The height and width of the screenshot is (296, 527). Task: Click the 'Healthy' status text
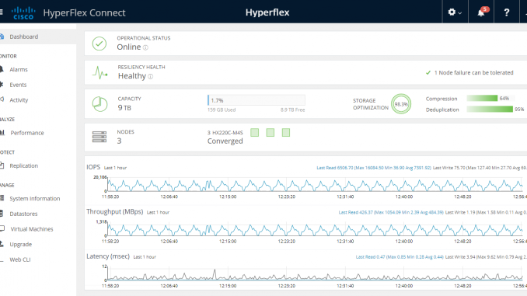[132, 76]
